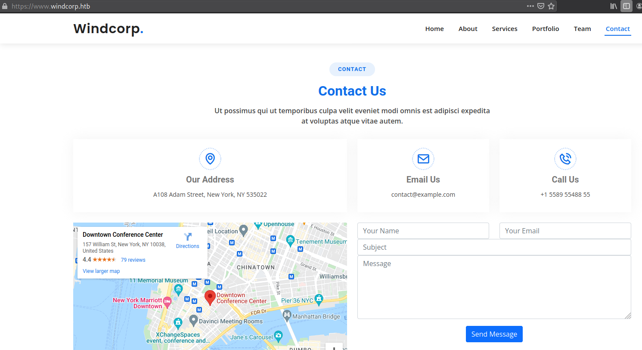Click the padlock site security icon
The height and width of the screenshot is (350, 642).
[5, 6]
